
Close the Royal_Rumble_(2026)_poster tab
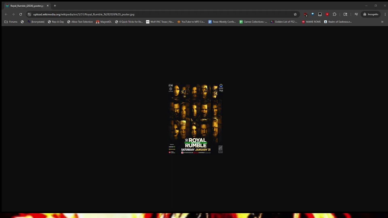click(48, 6)
